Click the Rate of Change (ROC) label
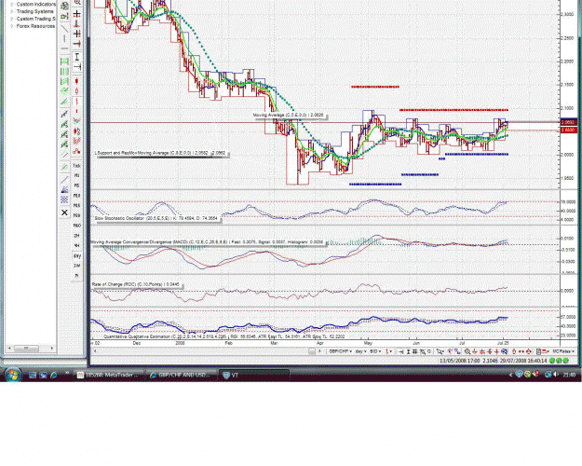 click(x=135, y=284)
